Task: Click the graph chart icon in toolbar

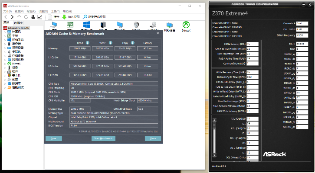Action: 40,17
